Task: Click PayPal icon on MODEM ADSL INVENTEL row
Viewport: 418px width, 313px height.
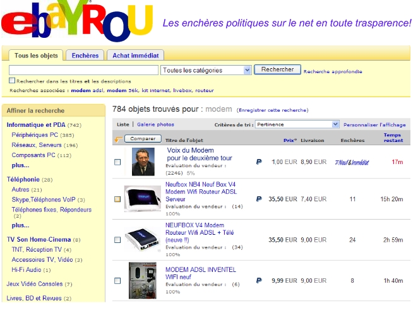Action: [x=259, y=281]
